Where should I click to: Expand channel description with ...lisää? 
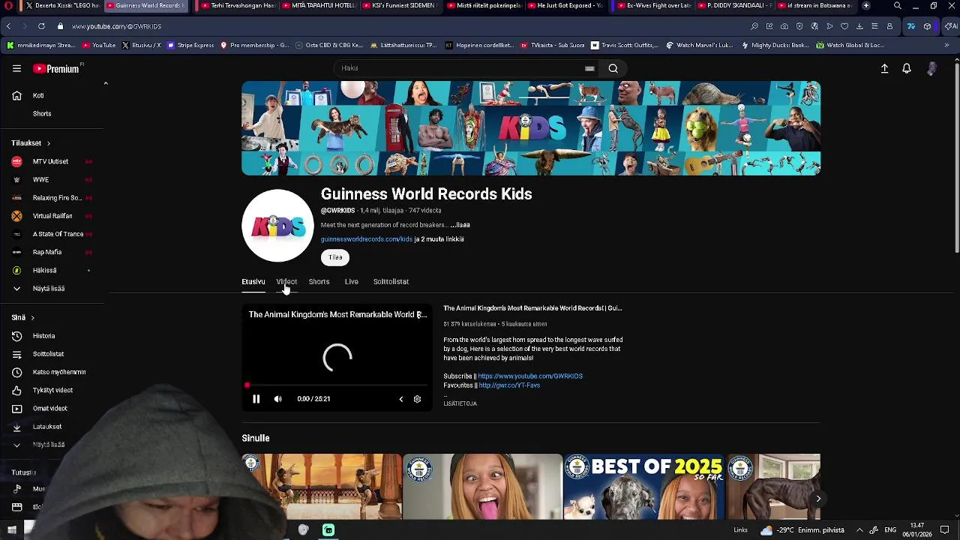pyautogui.click(x=460, y=225)
